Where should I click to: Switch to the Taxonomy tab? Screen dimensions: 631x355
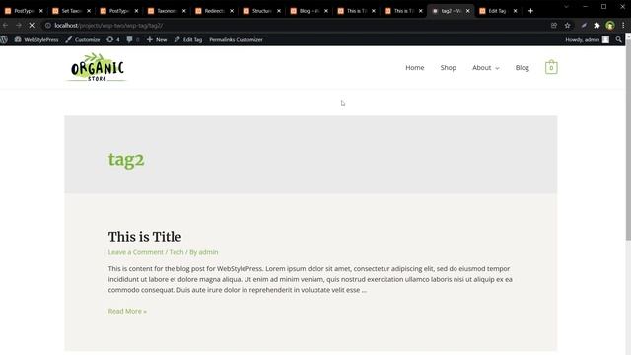167,11
